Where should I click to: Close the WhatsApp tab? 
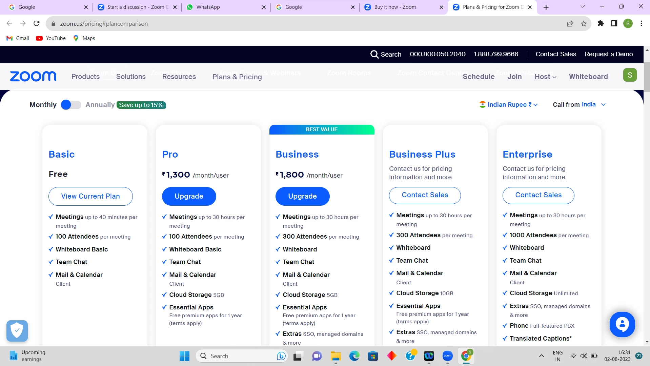(x=264, y=7)
